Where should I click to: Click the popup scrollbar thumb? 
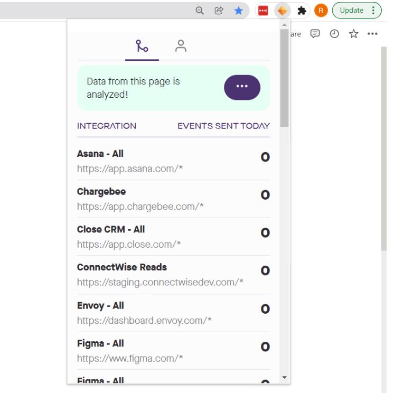click(x=285, y=78)
